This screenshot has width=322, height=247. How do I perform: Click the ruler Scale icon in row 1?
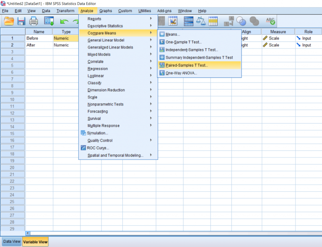pos(265,38)
